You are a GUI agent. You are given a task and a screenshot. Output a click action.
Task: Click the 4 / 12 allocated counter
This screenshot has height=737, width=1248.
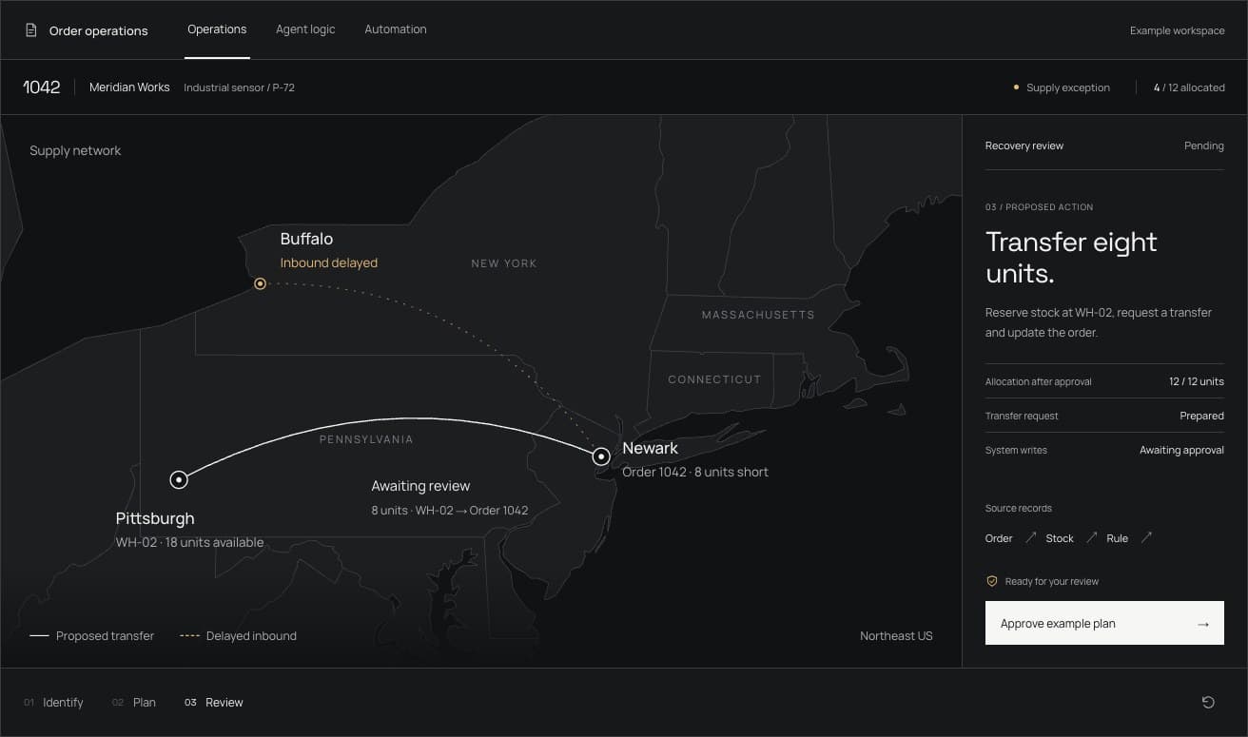tap(1189, 87)
